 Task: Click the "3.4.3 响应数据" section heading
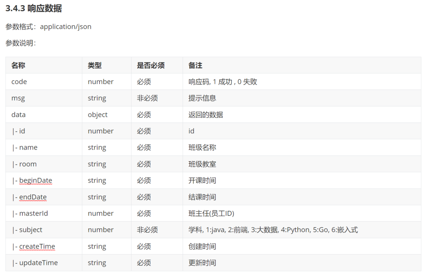pyautogui.click(x=34, y=9)
